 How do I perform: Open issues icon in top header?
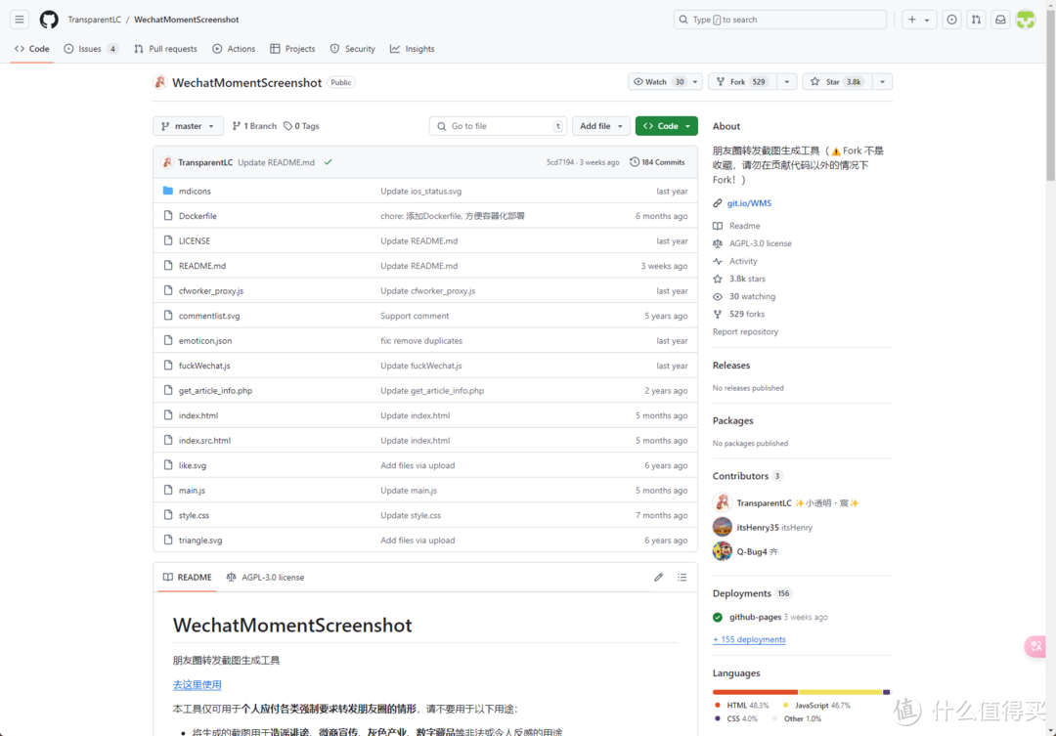click(x=951, y=20)
